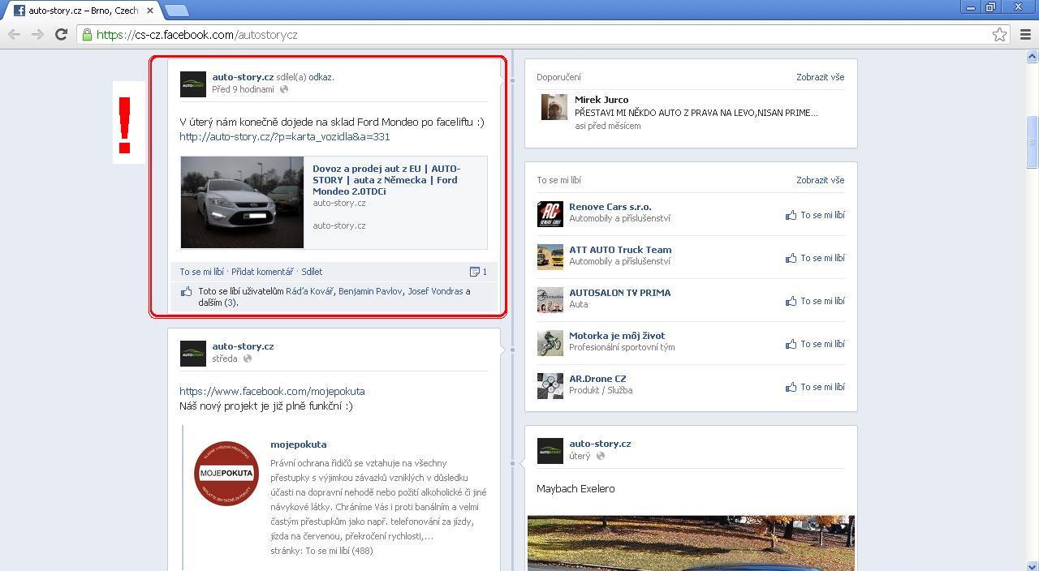
Task: Select the auto-story.cz browser tab
Action: click(x=83, y=11)
